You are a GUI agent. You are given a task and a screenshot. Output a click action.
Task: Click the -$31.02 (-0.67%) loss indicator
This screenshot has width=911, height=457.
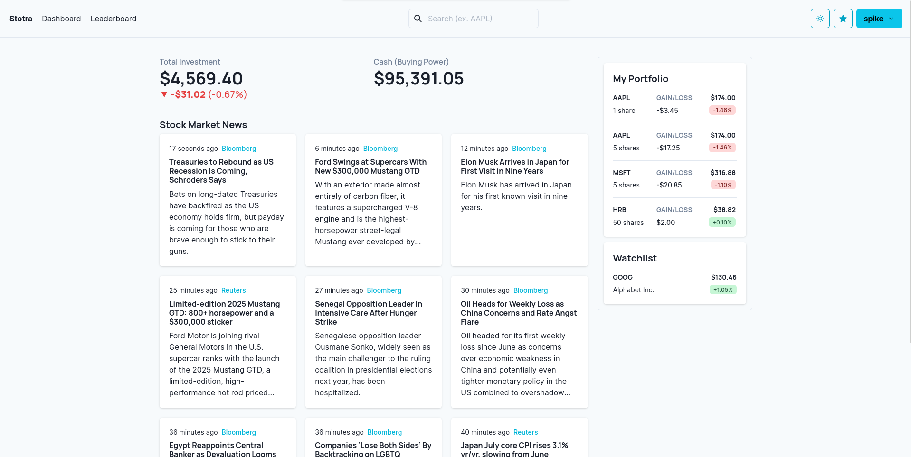[203, 94]
